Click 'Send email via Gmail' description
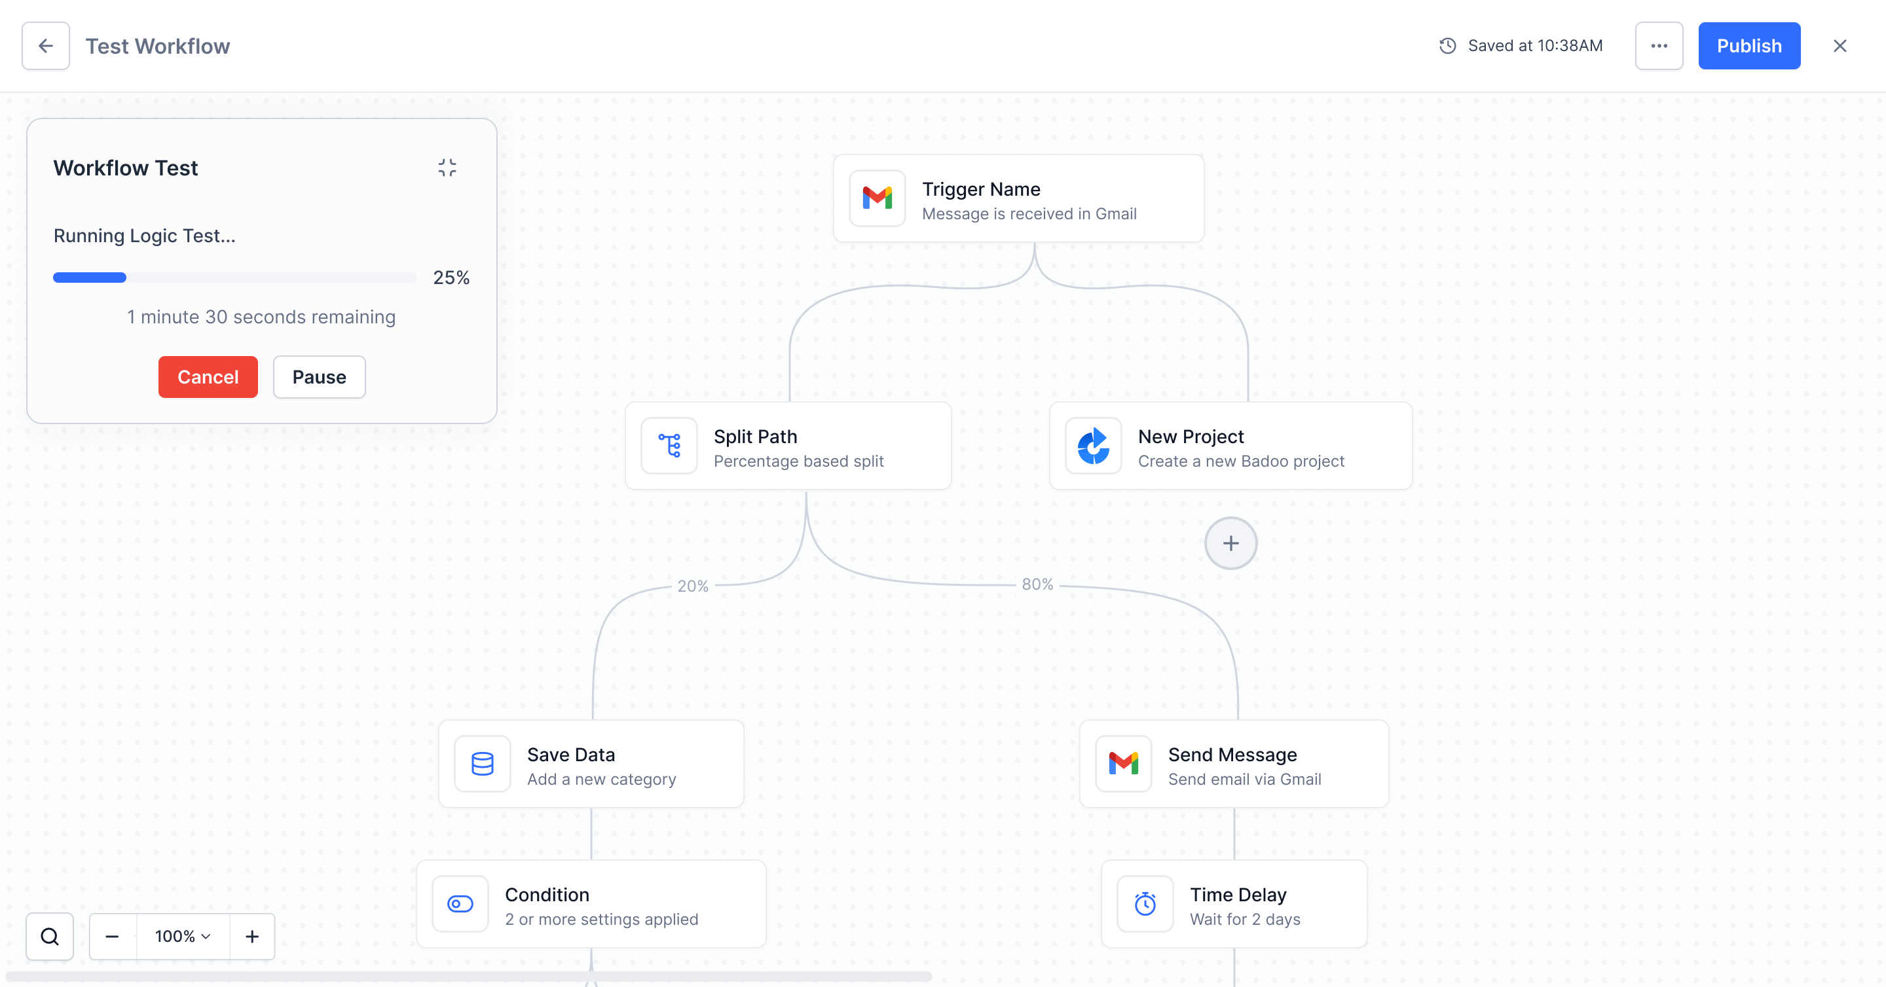 (1244, 780)
